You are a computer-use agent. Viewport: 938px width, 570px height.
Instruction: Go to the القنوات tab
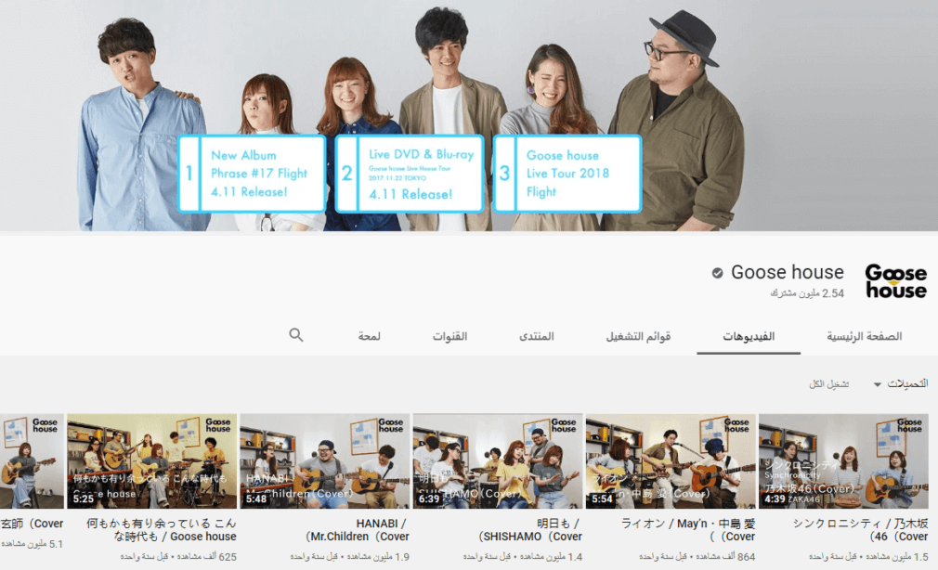pos(449,336)
